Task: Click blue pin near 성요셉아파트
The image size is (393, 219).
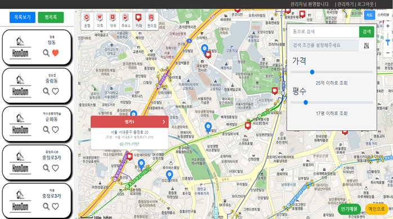Action: [x=169, y=176]
